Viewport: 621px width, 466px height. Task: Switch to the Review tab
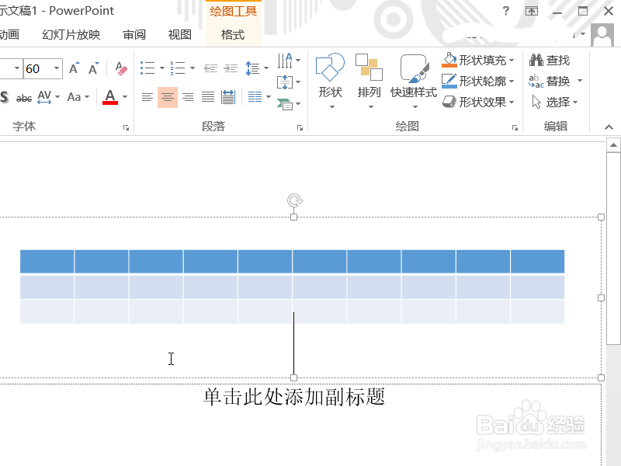pos(134,35)
